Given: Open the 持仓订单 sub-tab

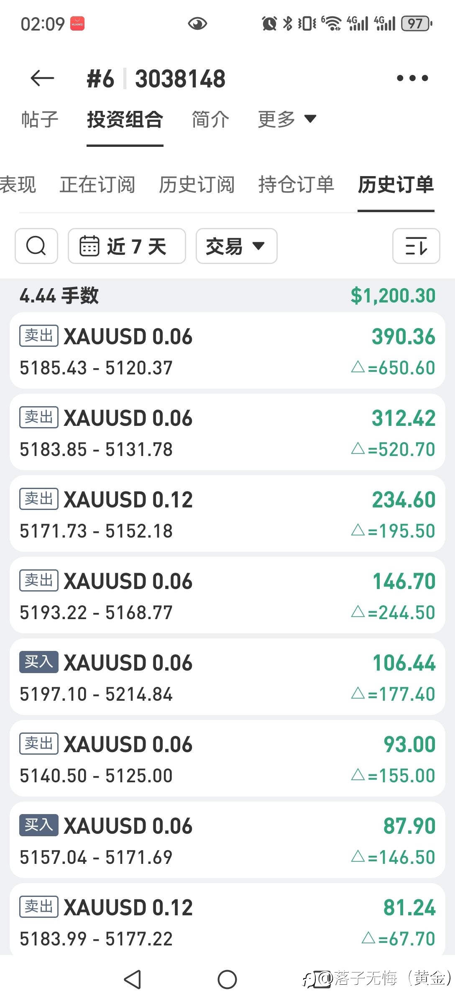Looking at the screenshot, I should (296, 184).
